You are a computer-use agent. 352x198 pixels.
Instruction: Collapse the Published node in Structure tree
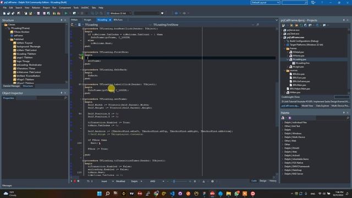tap(9, 39)
